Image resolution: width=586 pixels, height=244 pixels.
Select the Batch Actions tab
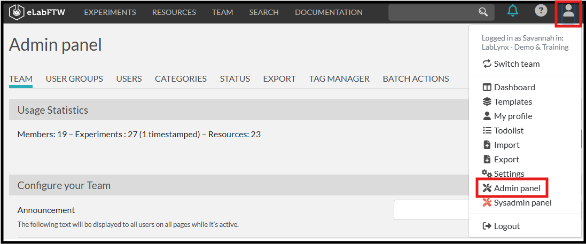416,78
